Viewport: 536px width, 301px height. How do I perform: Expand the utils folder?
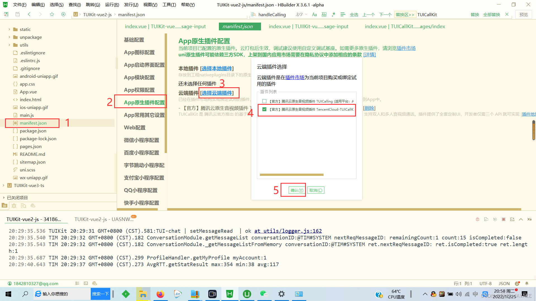point(9,45)
